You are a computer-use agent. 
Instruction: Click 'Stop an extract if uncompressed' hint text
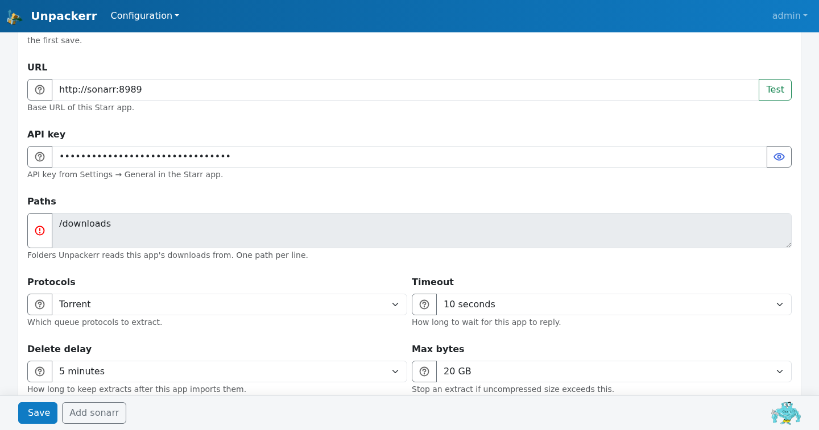(513, 389)
